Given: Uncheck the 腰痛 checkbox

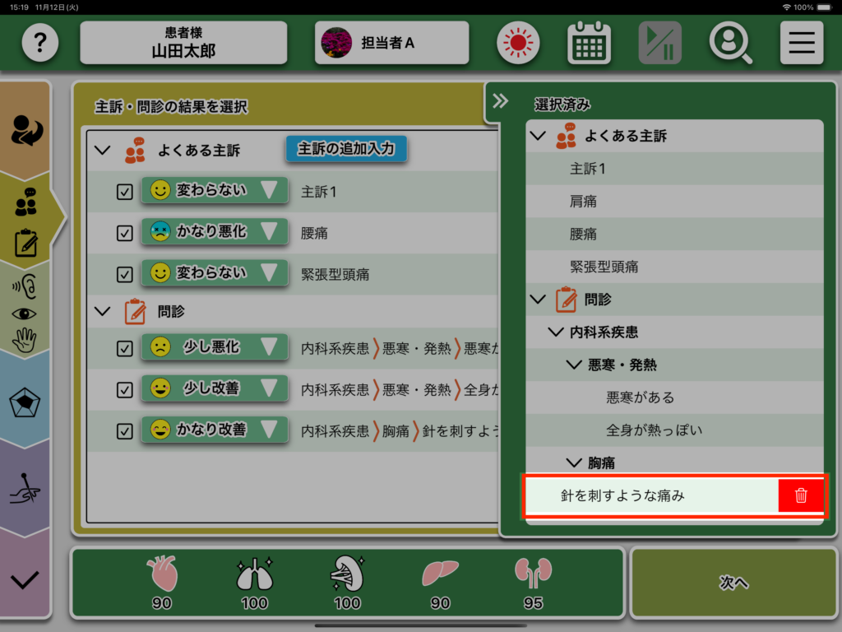Looking at the screenshot, I should click(125, 233).
